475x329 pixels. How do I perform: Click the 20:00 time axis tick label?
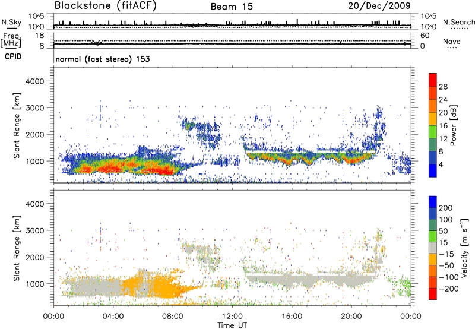click(351, 317)
